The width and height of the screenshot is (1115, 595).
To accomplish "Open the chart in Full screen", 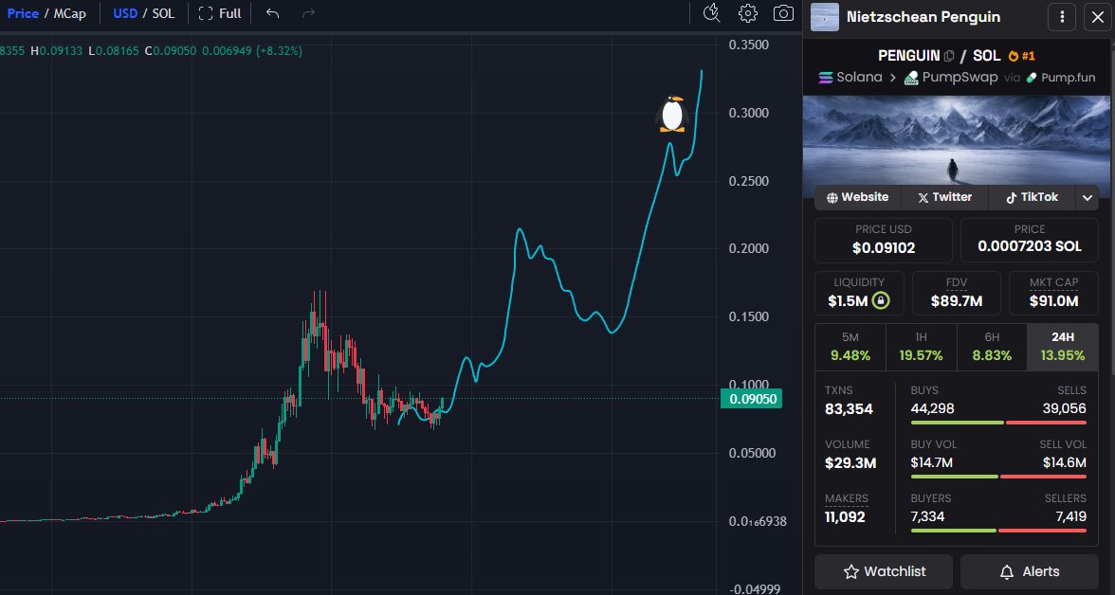I will click(x=220, y=13).
